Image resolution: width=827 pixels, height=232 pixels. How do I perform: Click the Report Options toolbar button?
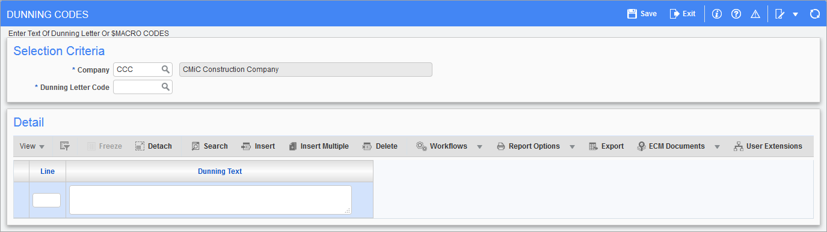coord(528,146)
